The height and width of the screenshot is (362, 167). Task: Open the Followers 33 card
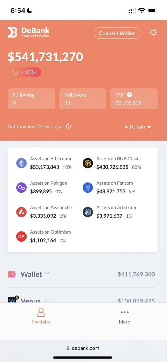pyautogui.click(x=83, y=99)
